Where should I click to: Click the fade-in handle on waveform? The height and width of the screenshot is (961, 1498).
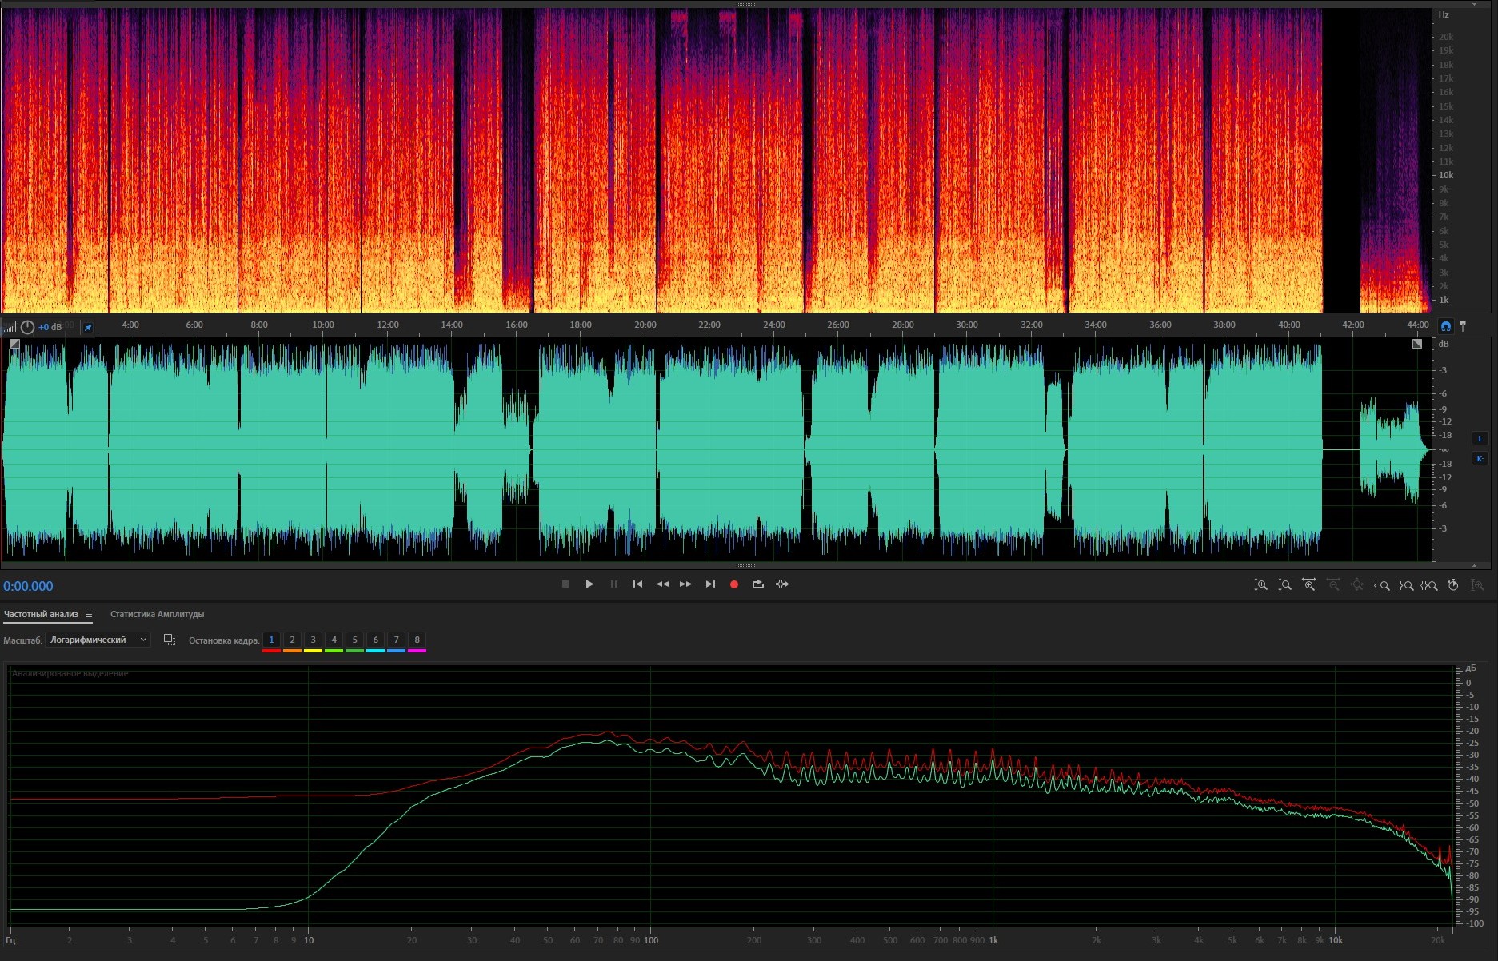[x=14, y=344]
